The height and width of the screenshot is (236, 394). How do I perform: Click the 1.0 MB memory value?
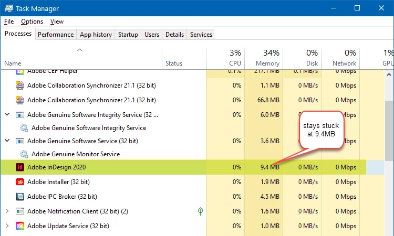pyautogui.click(x=270, y=226)
